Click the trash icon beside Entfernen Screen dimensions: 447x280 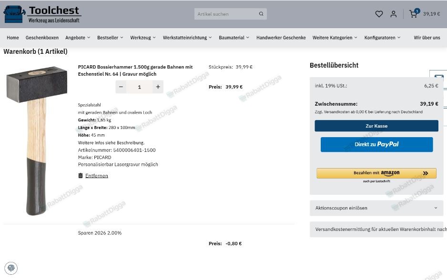[x=81, y=175]
